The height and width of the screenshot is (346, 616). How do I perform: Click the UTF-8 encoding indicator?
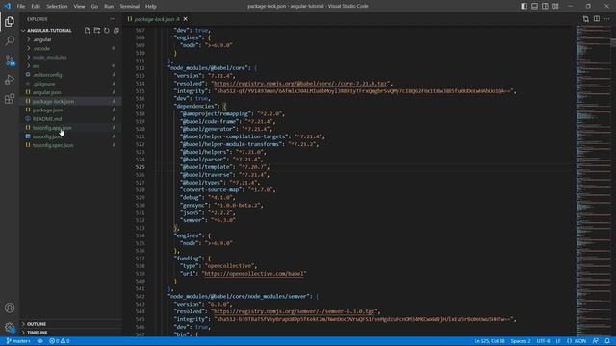point(543,341)
